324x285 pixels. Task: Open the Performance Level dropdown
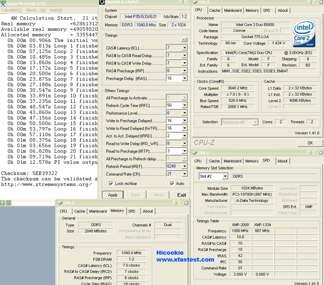click(185, 113)
